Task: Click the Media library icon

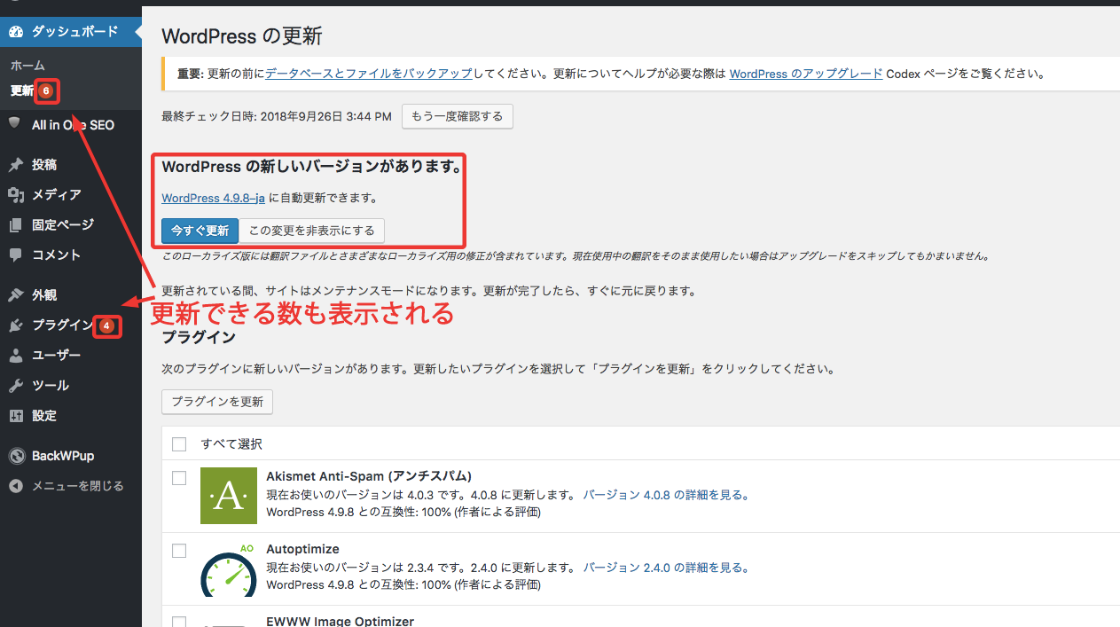Action: click(x=15, y=194)
